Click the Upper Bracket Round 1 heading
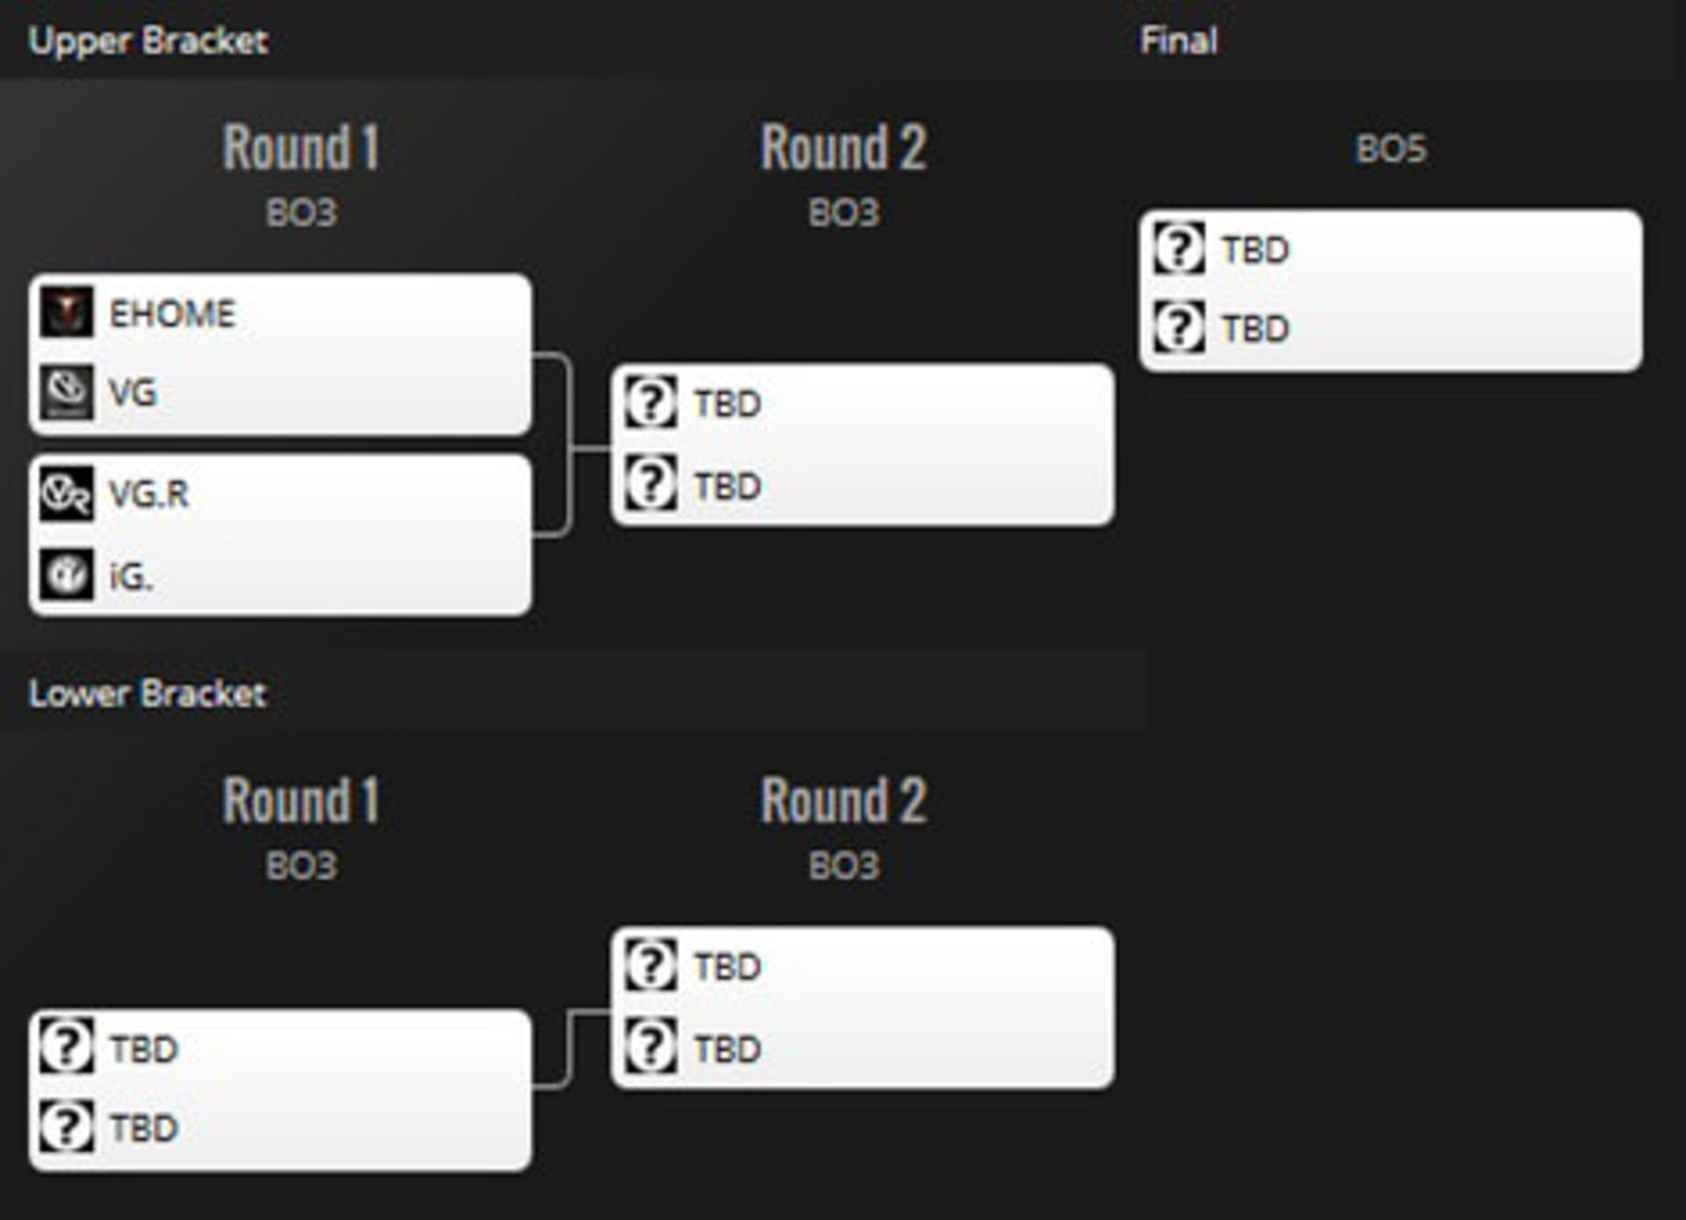 301,148
